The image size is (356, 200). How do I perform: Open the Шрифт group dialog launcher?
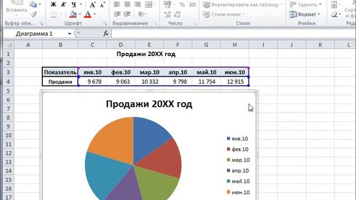[x=105, y=23]
